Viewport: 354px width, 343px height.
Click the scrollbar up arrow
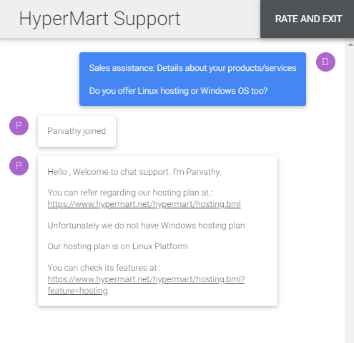click(x=350, y=44)
